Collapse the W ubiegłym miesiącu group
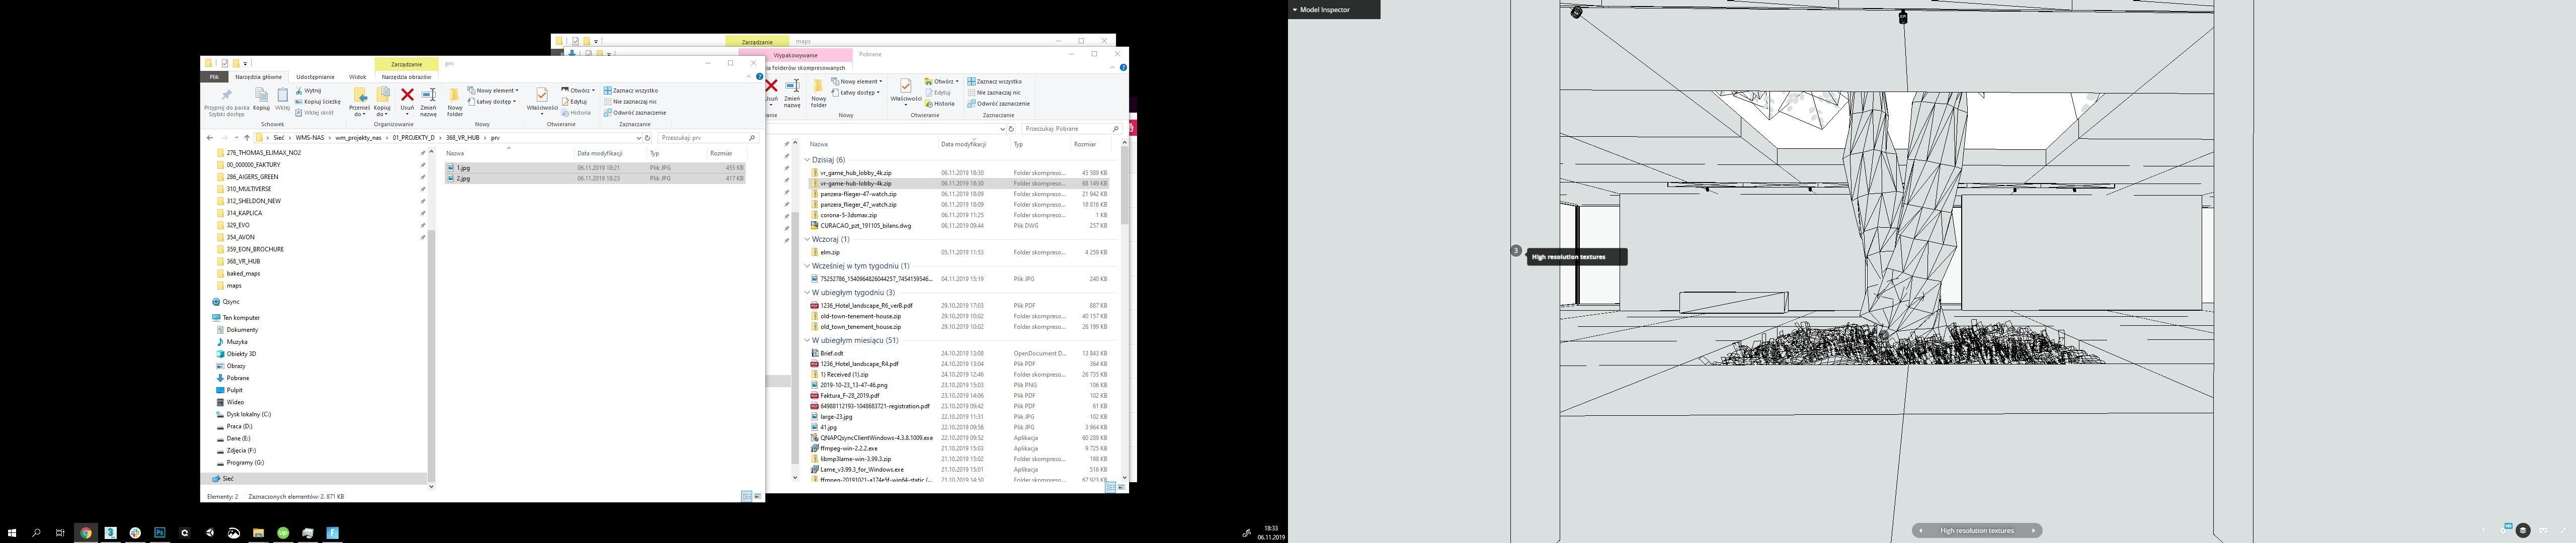Screen dimensions: 2576x543 tap(807, 340)
